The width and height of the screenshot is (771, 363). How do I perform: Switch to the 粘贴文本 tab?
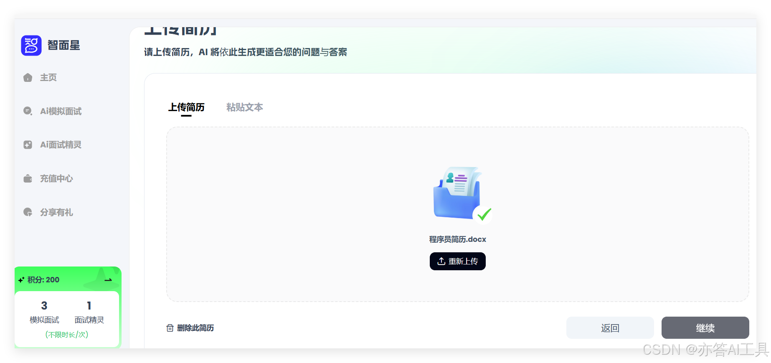tap(245, 107)
